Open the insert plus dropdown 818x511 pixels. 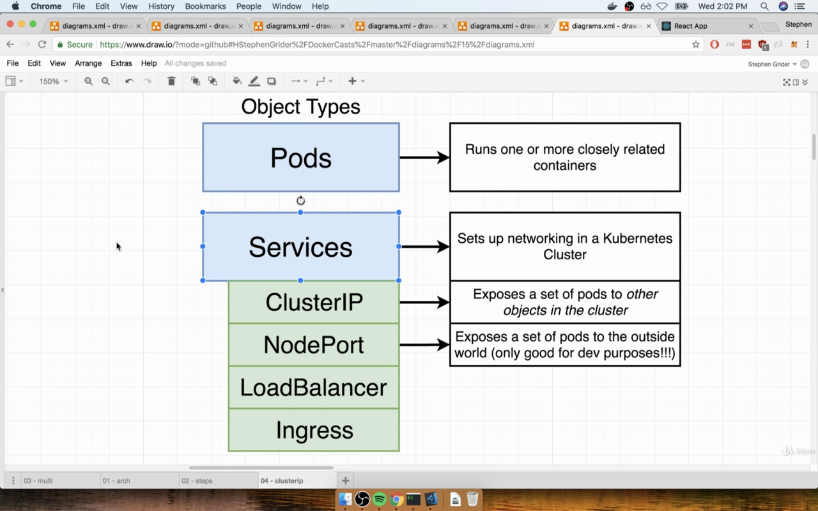[357, 81]
